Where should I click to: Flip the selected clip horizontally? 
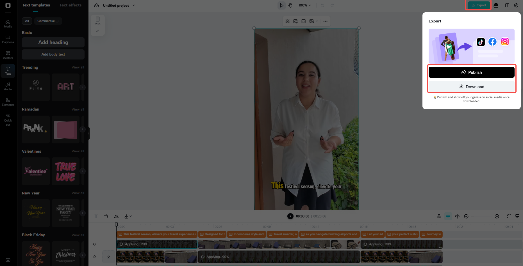point(116,216)
